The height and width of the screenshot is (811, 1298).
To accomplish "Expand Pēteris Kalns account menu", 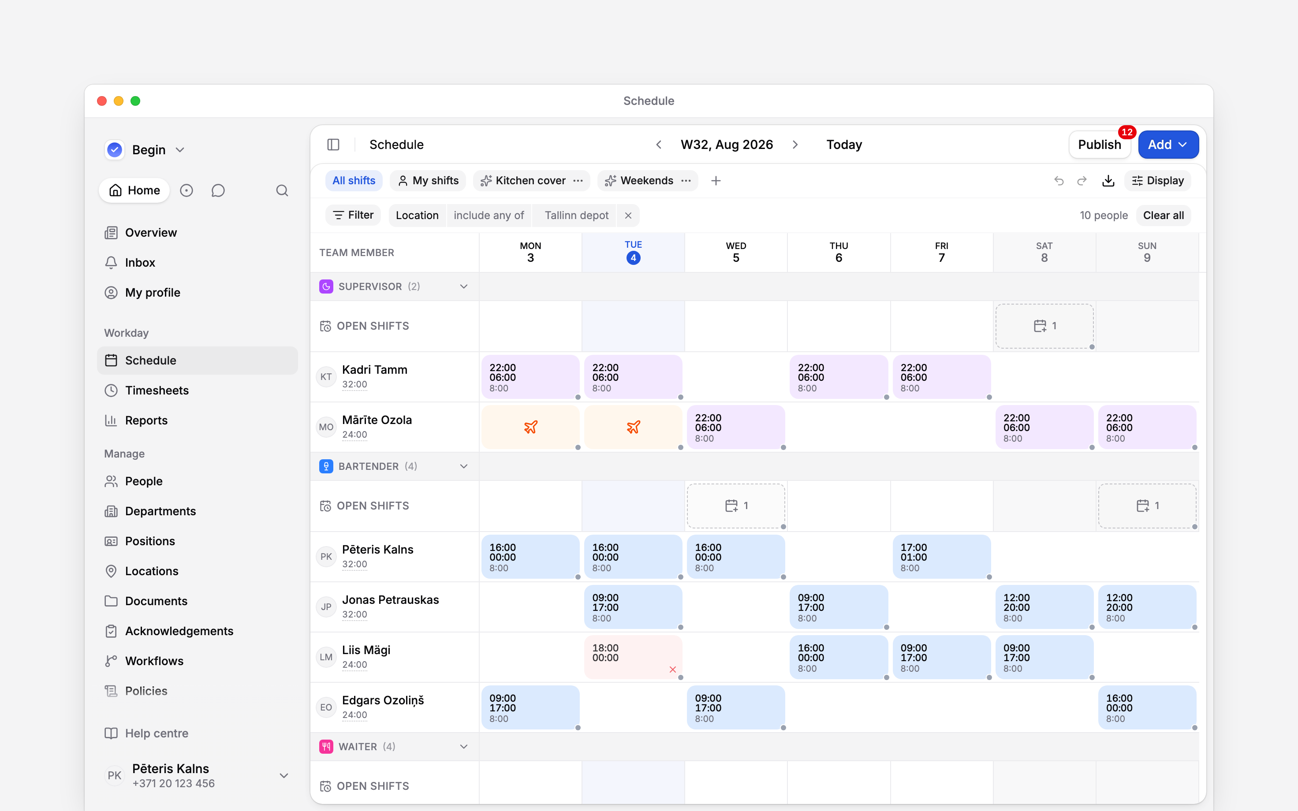I will tap(284, 776).
